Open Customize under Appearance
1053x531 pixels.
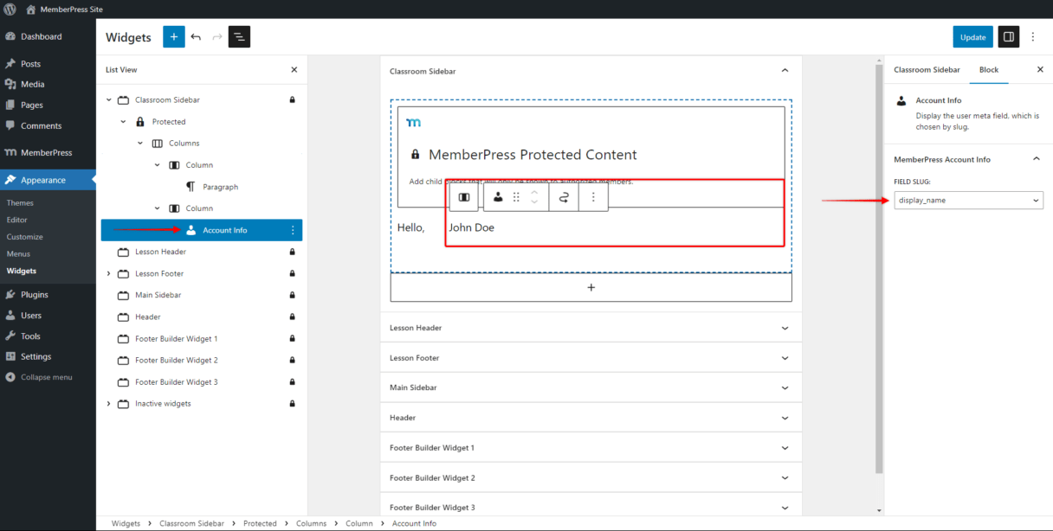pyautogui.click(x=25, y=237)
